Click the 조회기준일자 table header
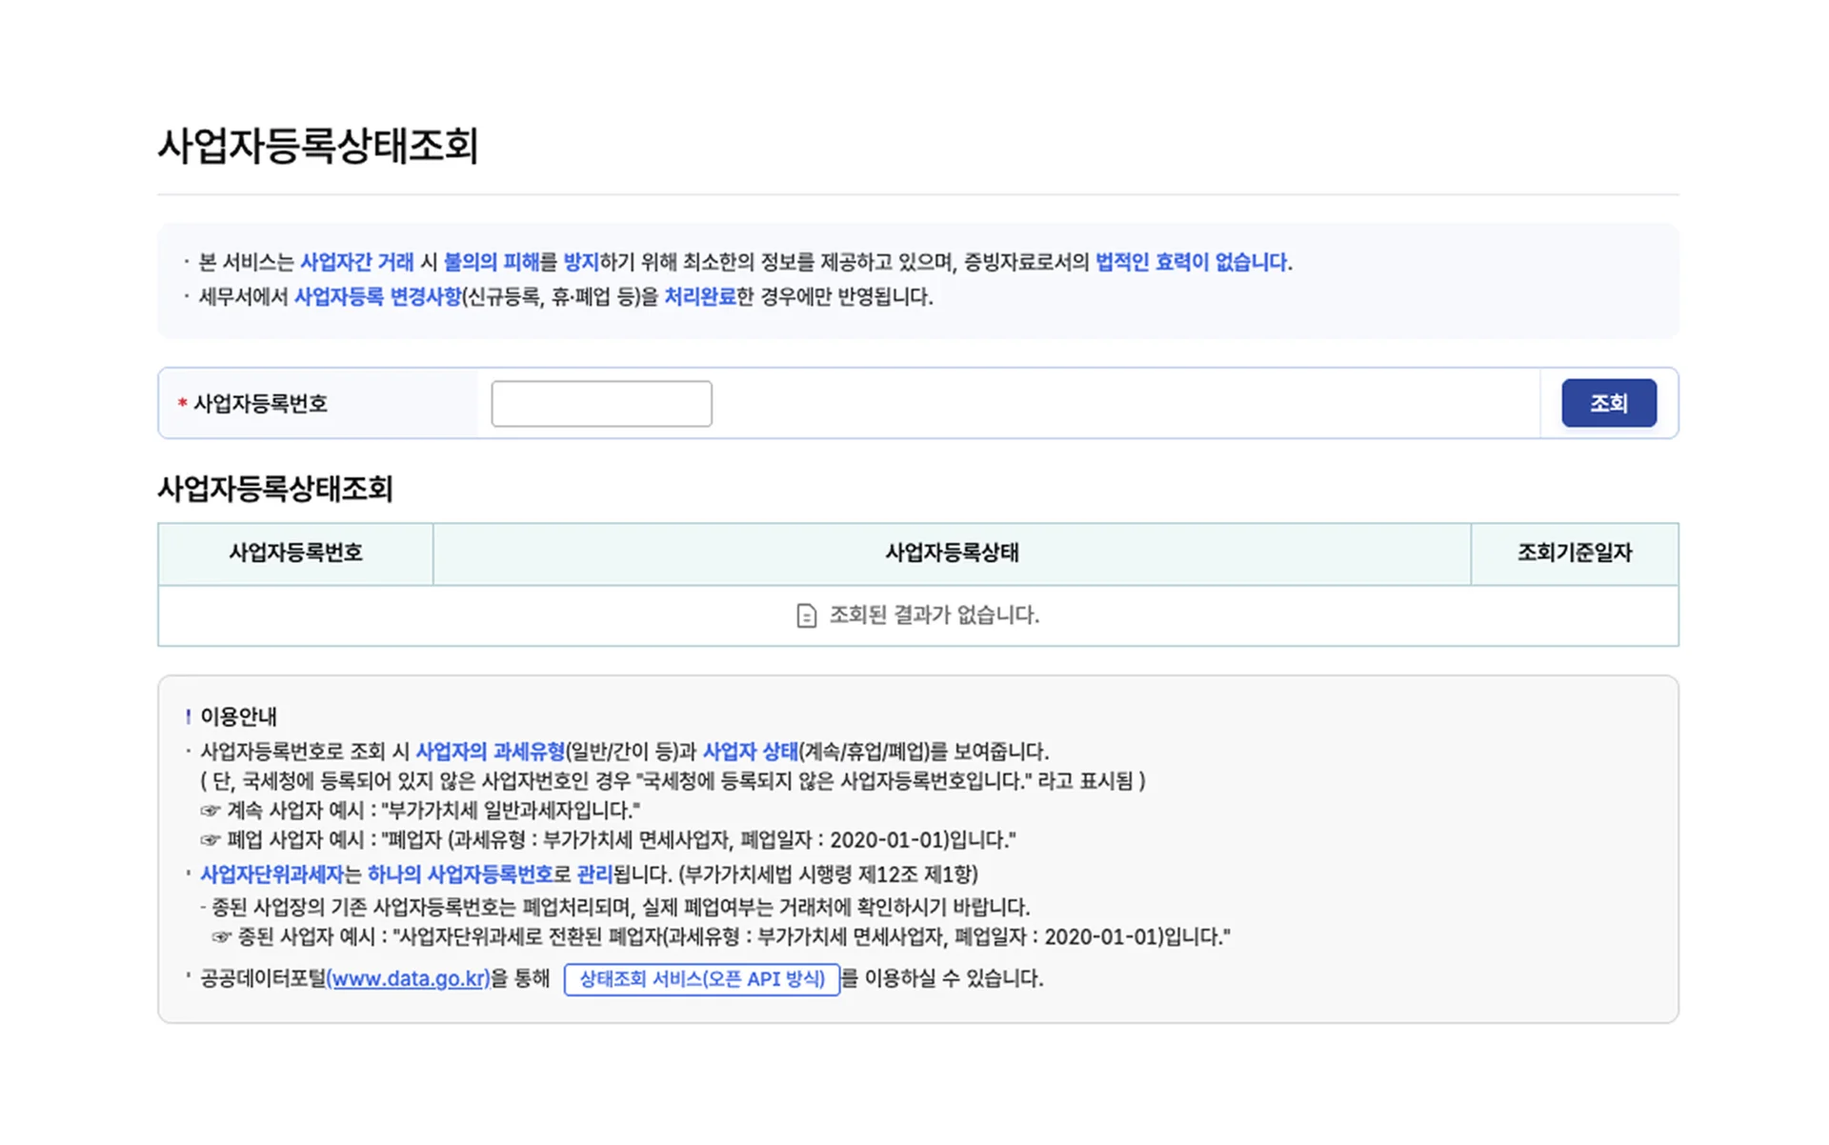 1576,553
